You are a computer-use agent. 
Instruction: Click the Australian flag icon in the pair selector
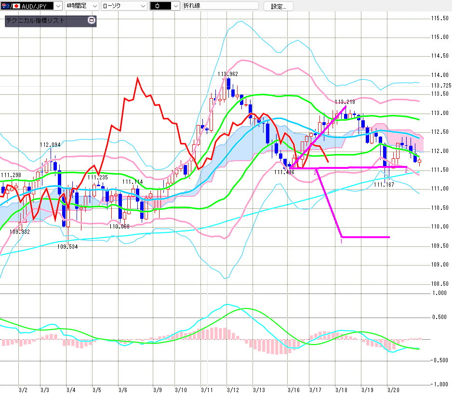(6, 6)
